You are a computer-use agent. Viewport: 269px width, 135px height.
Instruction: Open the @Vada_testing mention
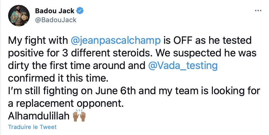click(x=183, y=66)
